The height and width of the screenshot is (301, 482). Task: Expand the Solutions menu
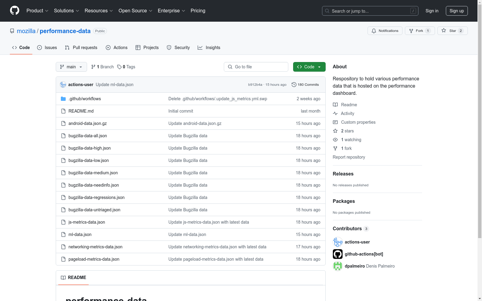coord(67,11)
